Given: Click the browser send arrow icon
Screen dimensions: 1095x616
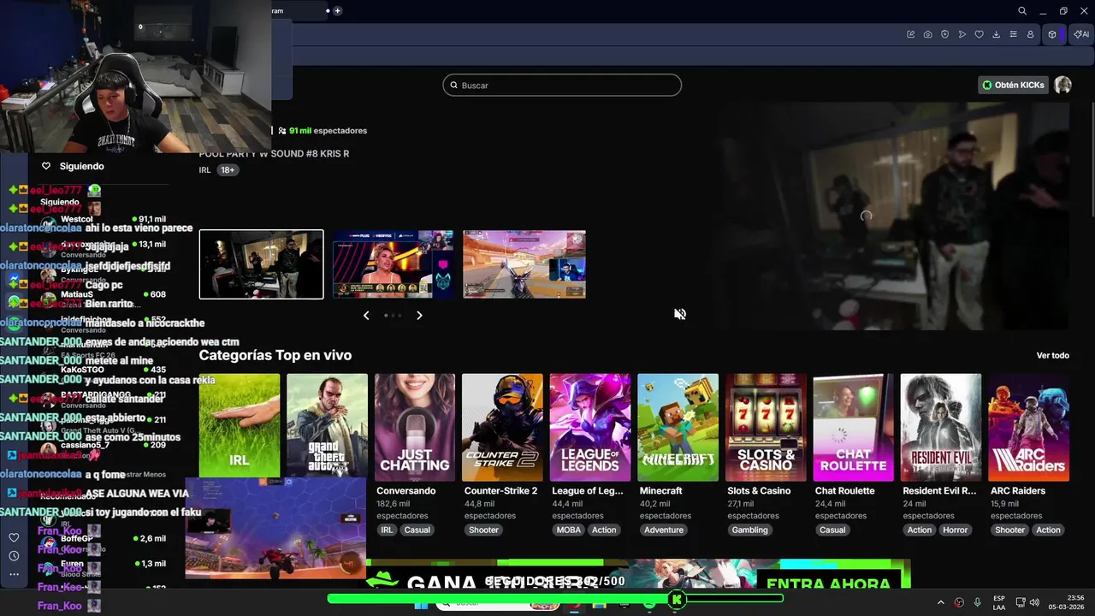Looking at the screenshot, I should coord(962,34).
